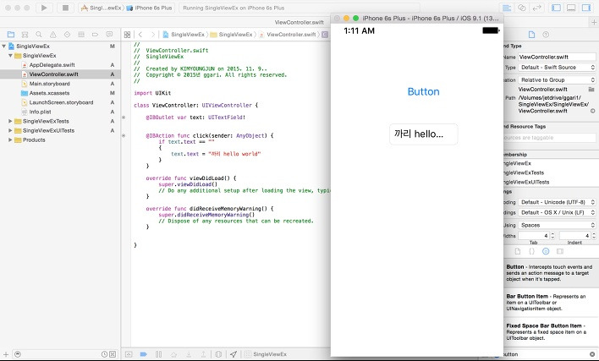Click SingleViewEx project in the jump bar
The width and height of the screenshot is (599, 361).
click(x=184, y=35)
